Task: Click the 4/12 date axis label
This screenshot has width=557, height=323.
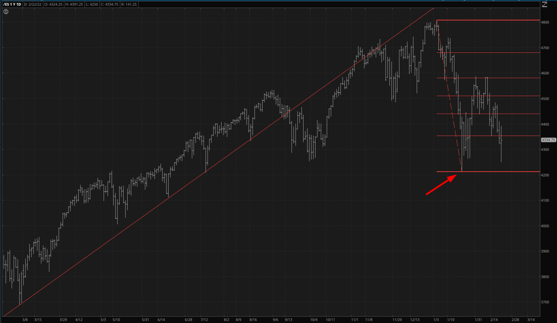Action: (x=79, y=320)
